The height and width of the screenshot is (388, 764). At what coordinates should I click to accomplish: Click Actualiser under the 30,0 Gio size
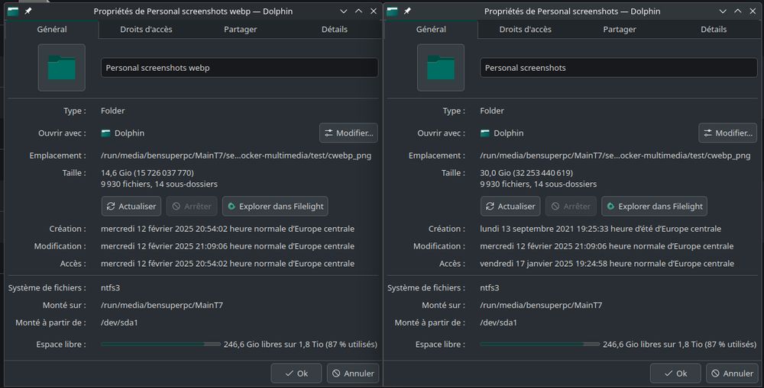510,206
